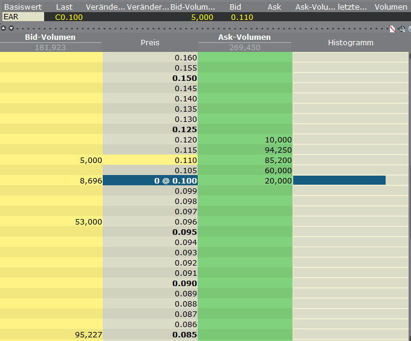Click bid cell showing 95,227
The height and width of the screenshot is (341, 411).
[51, 334]
